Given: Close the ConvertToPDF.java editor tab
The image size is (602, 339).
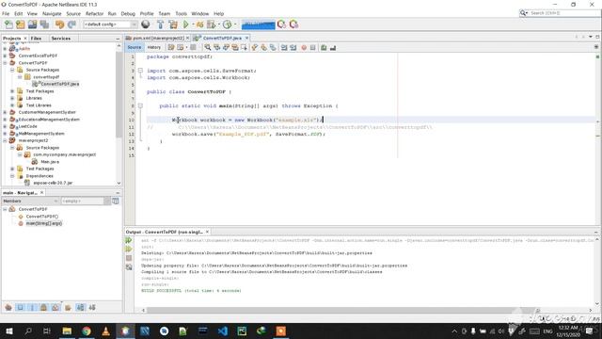Looking at the screenshot, I should (246, 38).
